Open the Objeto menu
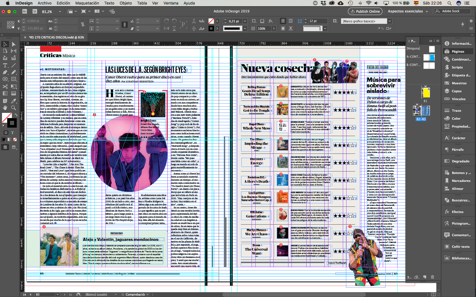Image resolution: width=476 pixels, height=297 pixels. tap(126, 3)
